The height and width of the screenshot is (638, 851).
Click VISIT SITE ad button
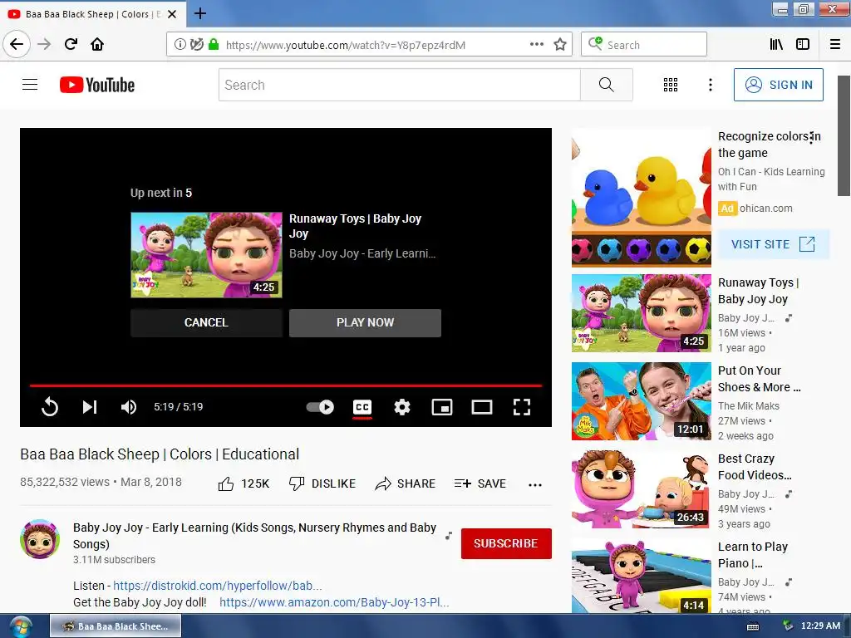774,244
